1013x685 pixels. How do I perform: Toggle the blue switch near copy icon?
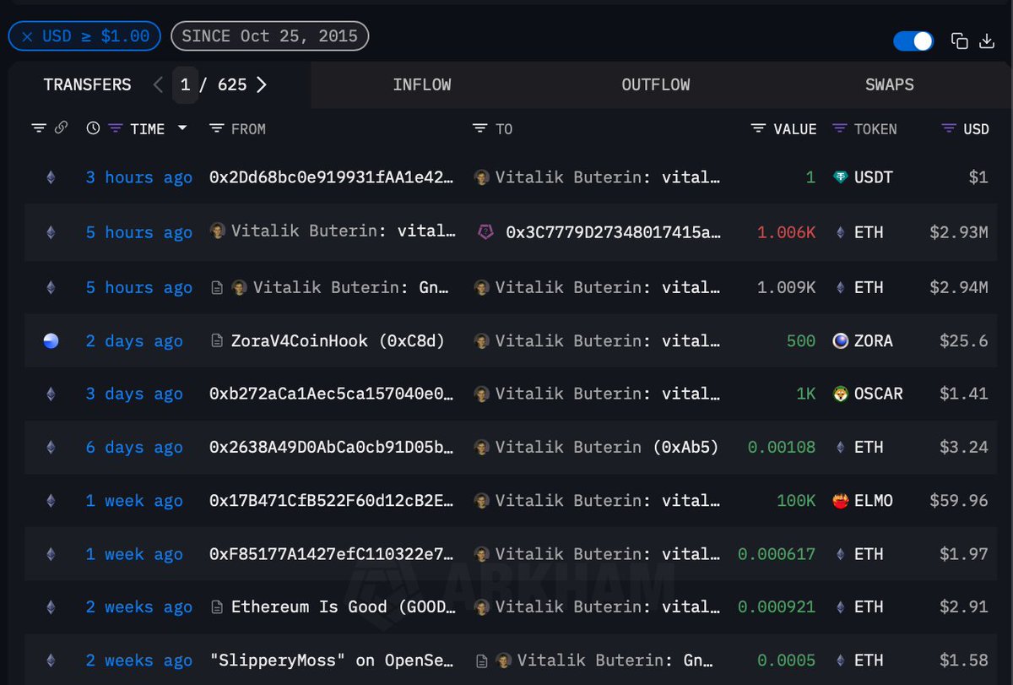coord(913,41)
